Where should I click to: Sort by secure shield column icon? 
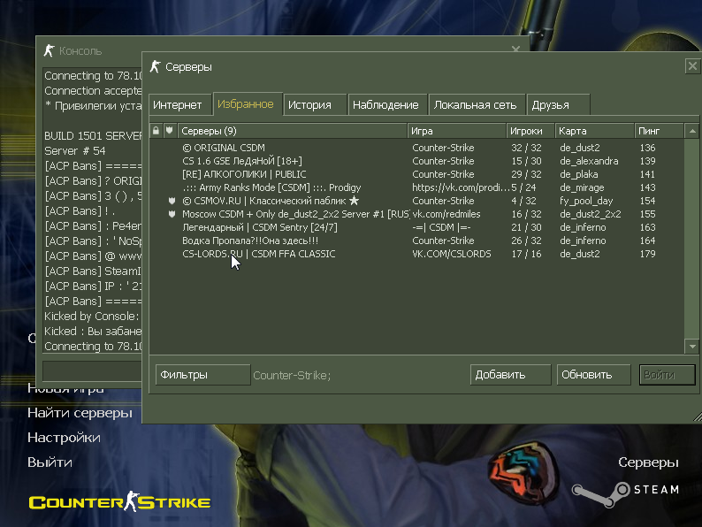click(x=170, y=131)
